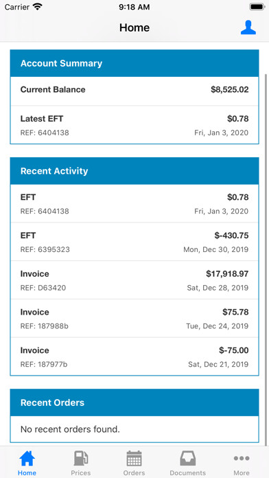Open the Latest EFT summary row
The image size is (269, 478).
(134, 125)
